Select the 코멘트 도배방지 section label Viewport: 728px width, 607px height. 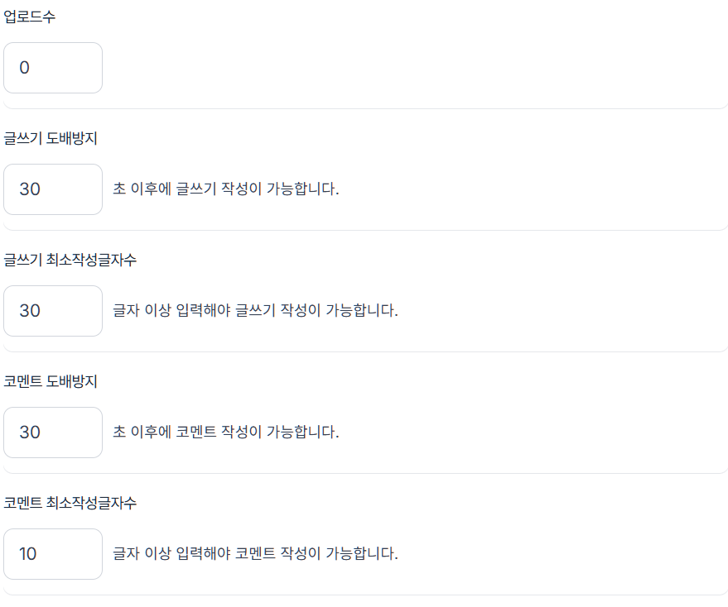pyautogui.click(x=50, y=381)
